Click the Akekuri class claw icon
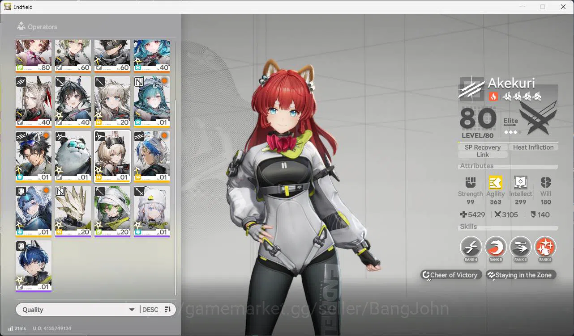Screen dimensions: 574x336 (x=471, y=89)
